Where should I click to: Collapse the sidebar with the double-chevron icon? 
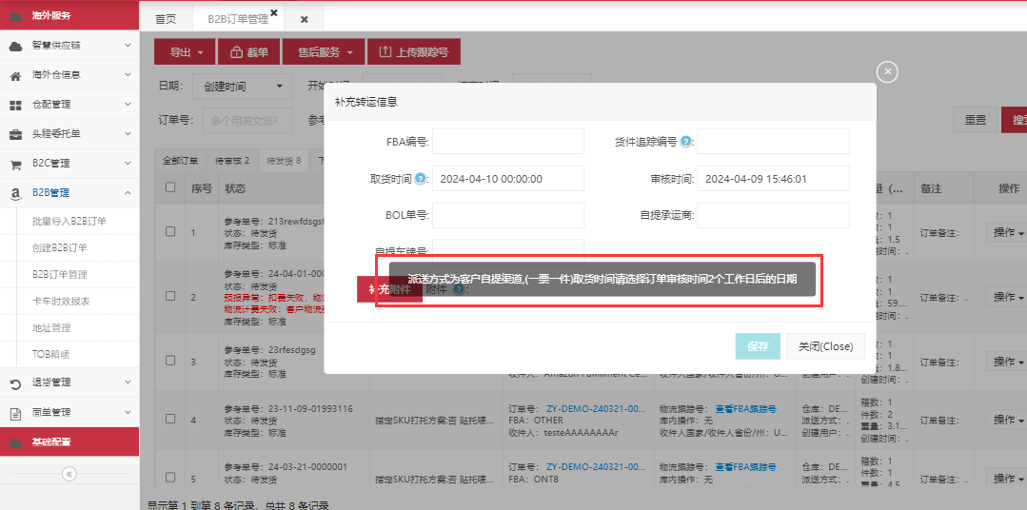(69, 473)
